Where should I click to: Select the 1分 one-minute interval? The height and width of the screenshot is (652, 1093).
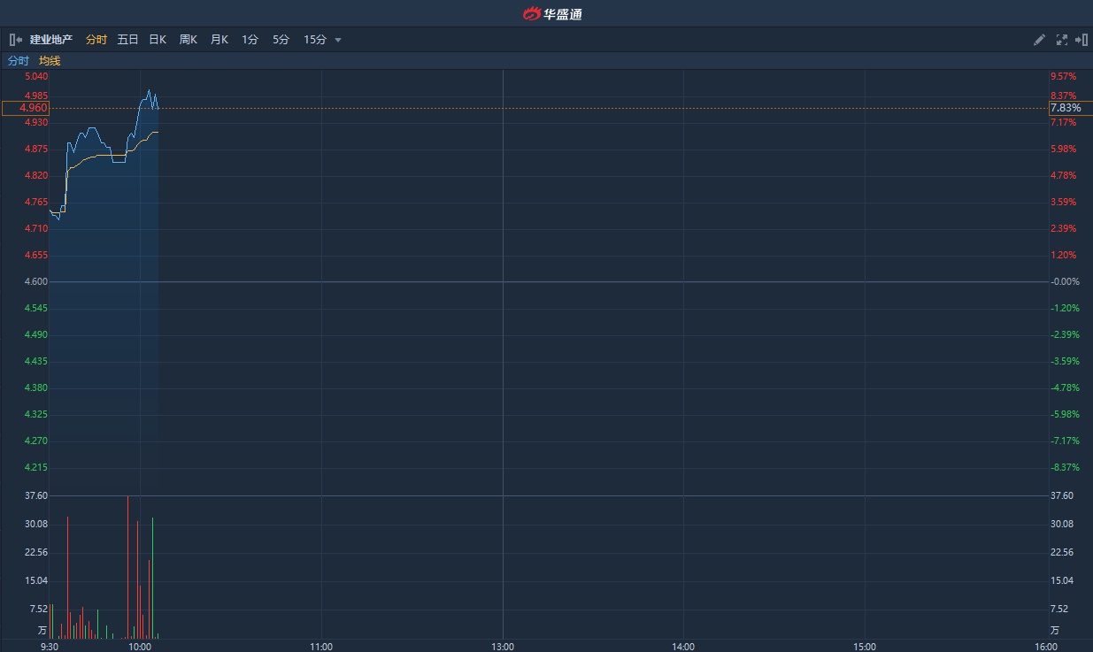click(250, 40)
